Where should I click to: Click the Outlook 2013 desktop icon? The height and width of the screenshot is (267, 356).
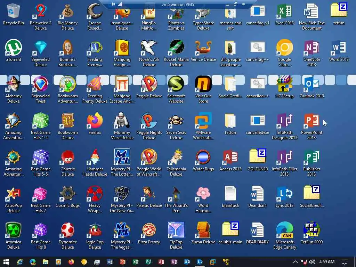pos(312,87)
